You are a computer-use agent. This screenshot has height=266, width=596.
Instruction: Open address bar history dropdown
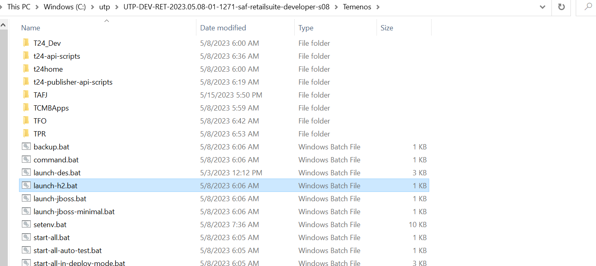[x=543, y=7]
